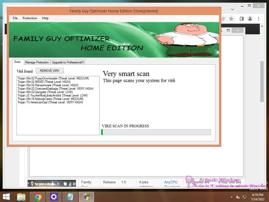The image size is (269, 202).
Task: Close the inner window behind the optimizer
Action: pos(237,31)
